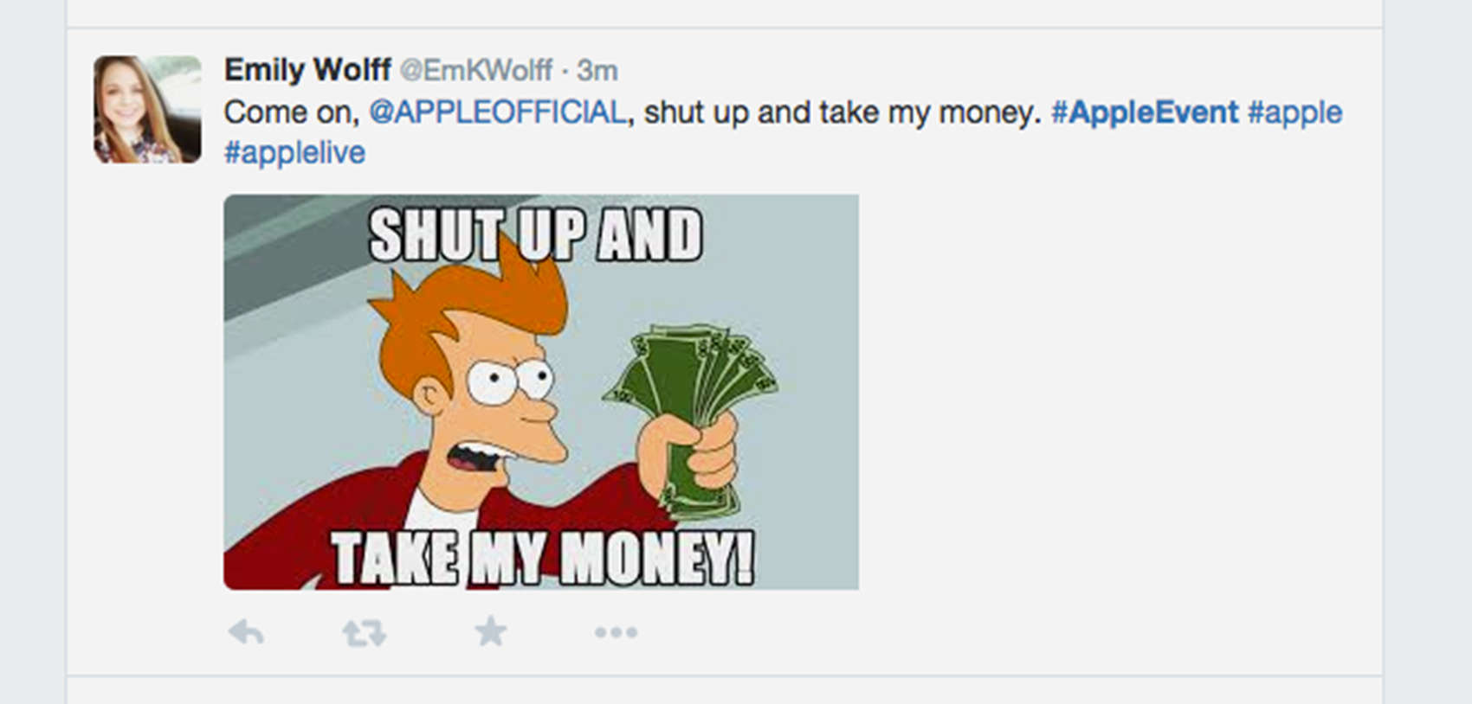Open the #apple hashtag
The width and height of the screenshot is (1472, 704).
coord(1294,112)
